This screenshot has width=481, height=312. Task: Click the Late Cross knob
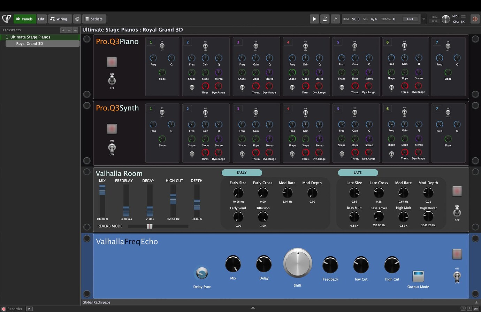pyautogui.click(x=379, y=193)
